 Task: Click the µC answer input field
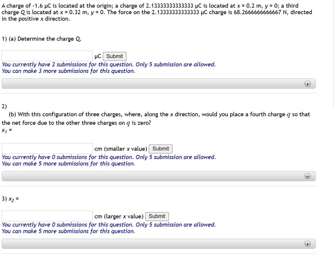pos(47,55)
